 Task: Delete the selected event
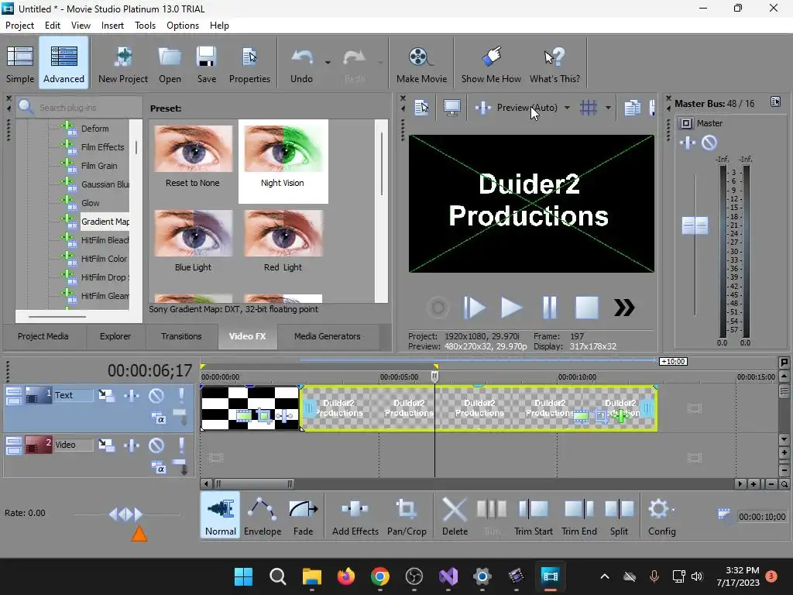click(x=455, y=515)
